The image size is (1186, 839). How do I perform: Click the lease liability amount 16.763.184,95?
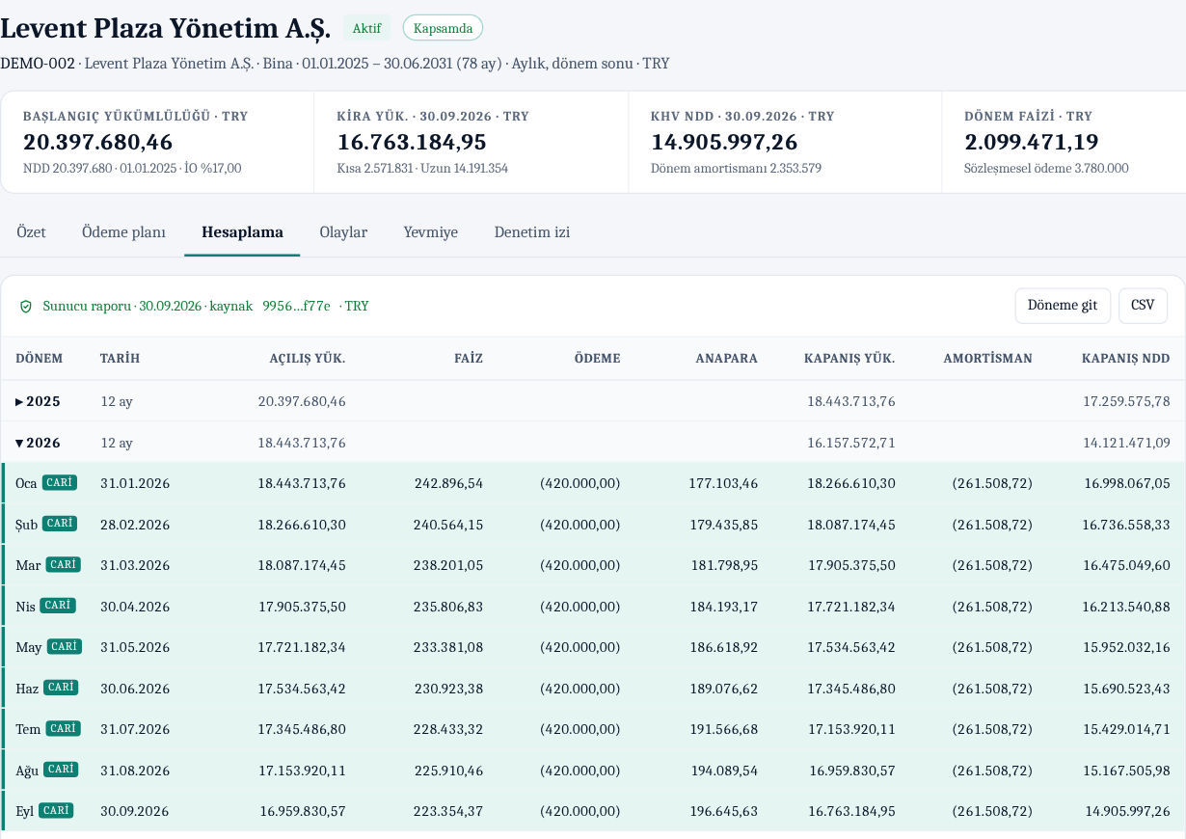coord(412,143)
